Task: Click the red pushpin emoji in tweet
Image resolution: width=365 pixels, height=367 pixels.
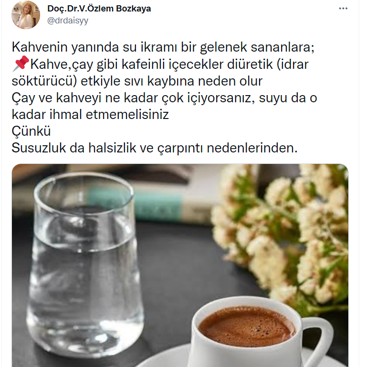Action: [x=21, y=64]
